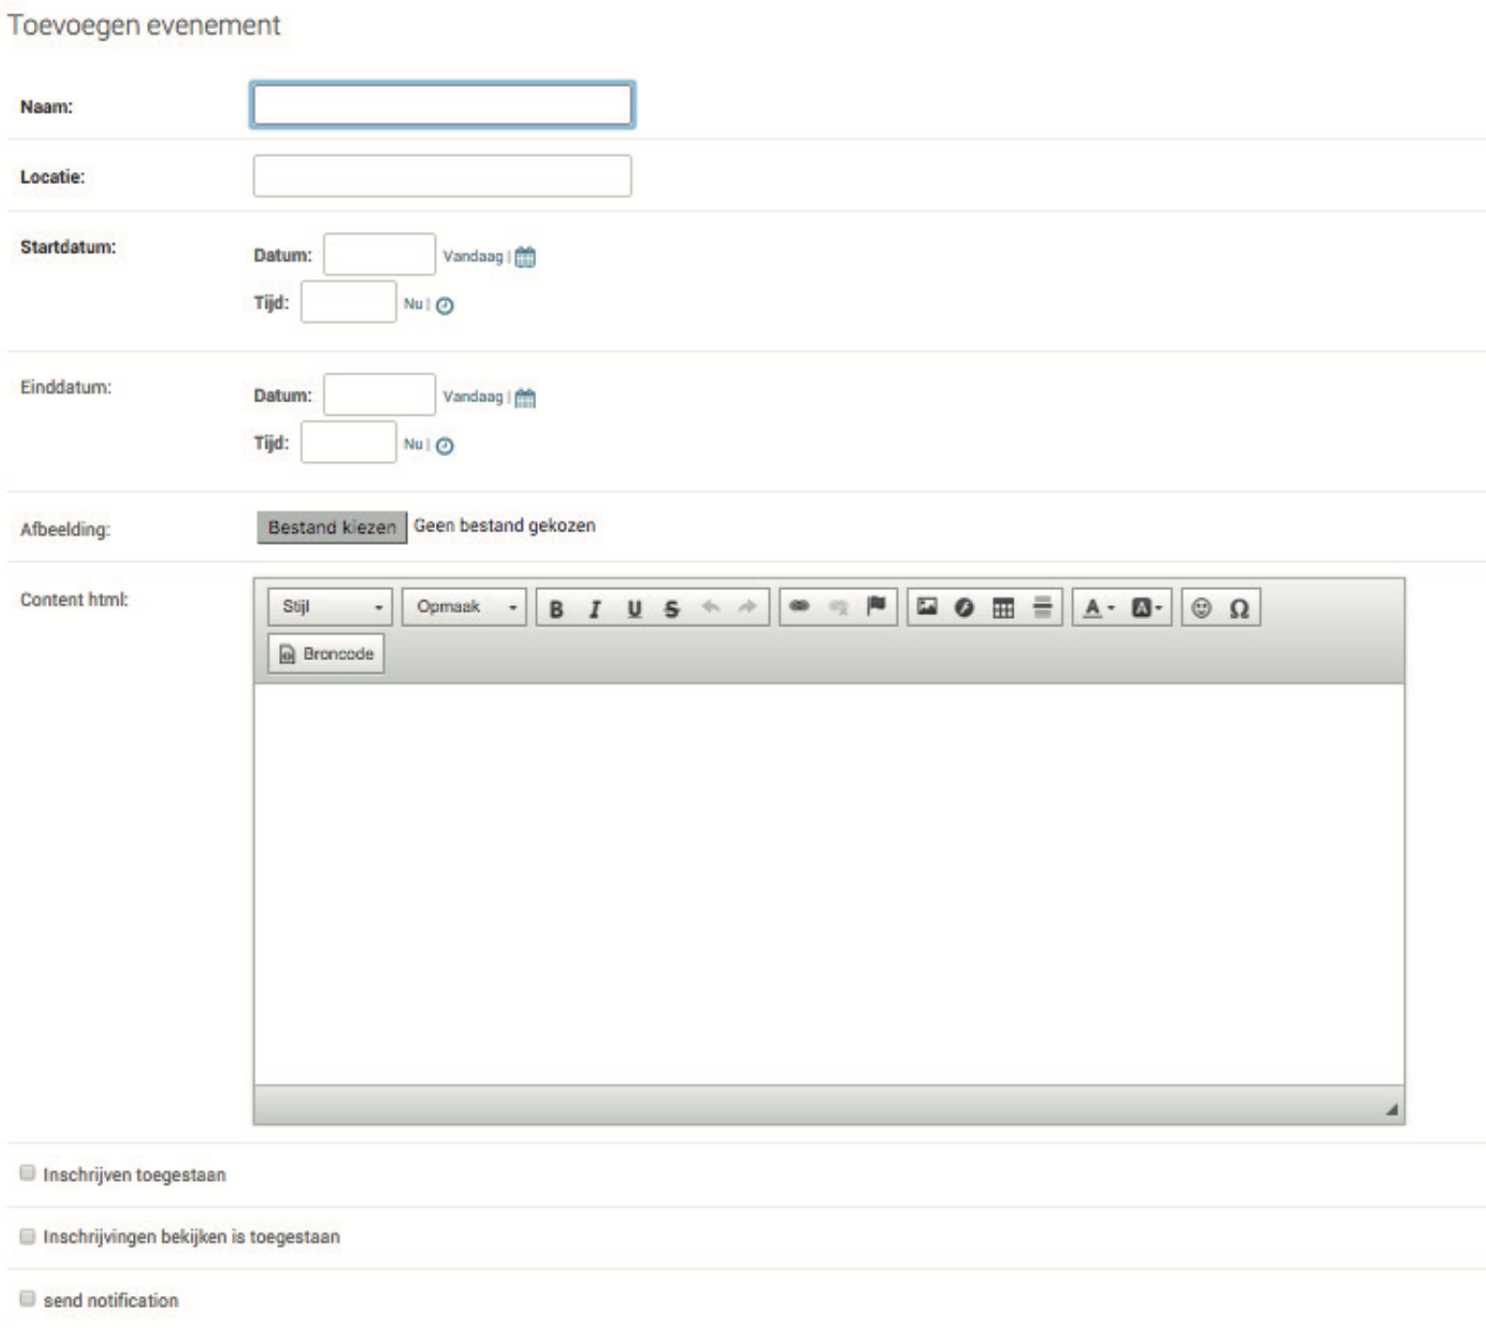
Task: Toggle bold formatting in the editor
Action: tap(556, 608)
